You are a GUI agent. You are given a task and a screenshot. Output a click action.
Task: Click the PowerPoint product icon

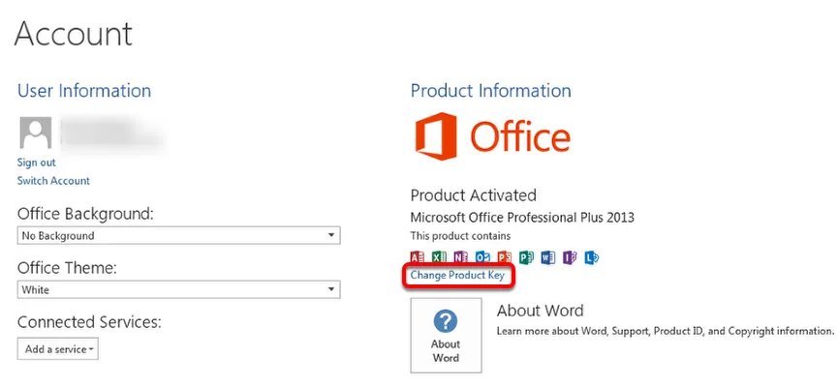click(504, 257)
